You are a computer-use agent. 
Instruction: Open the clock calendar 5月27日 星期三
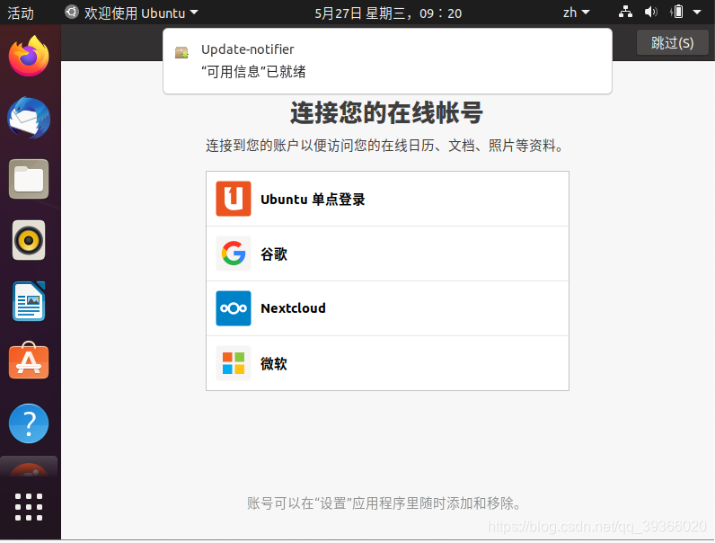click(x=388, y=13)
